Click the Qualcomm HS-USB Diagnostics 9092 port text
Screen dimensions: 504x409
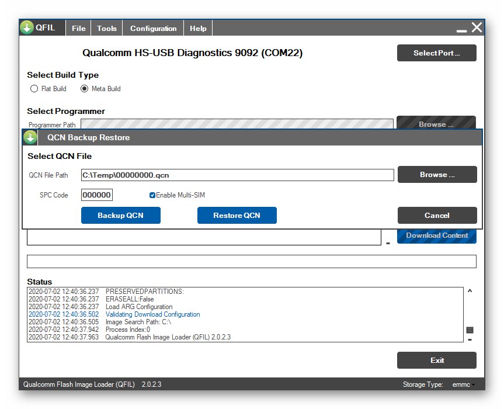pyautogui.click(x=193, y=53)
